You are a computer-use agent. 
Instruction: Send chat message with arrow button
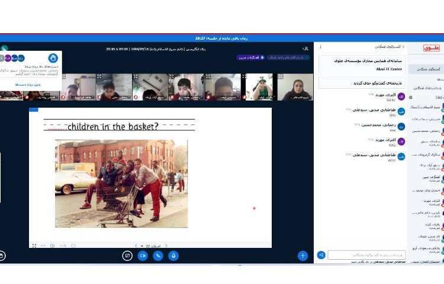[x=321, y=255]
